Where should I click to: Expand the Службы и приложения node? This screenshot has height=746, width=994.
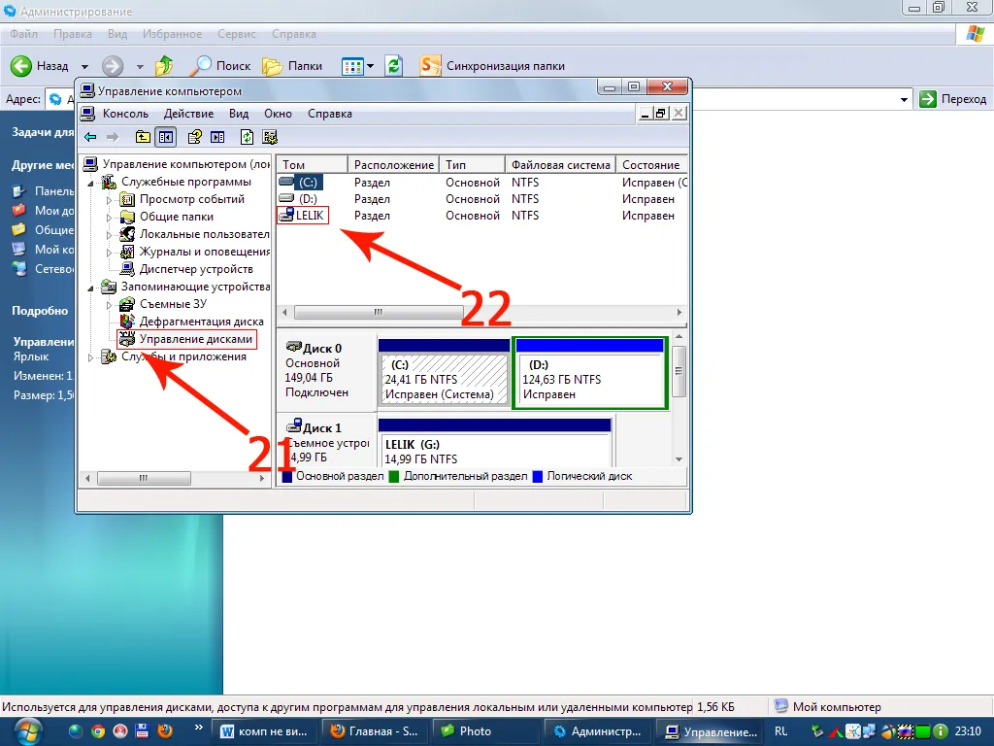[90, 357]
